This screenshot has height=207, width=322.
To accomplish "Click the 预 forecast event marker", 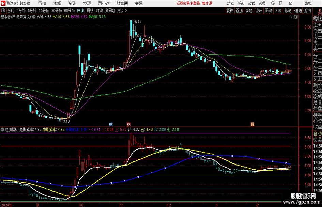I will [x=252, y=124].
